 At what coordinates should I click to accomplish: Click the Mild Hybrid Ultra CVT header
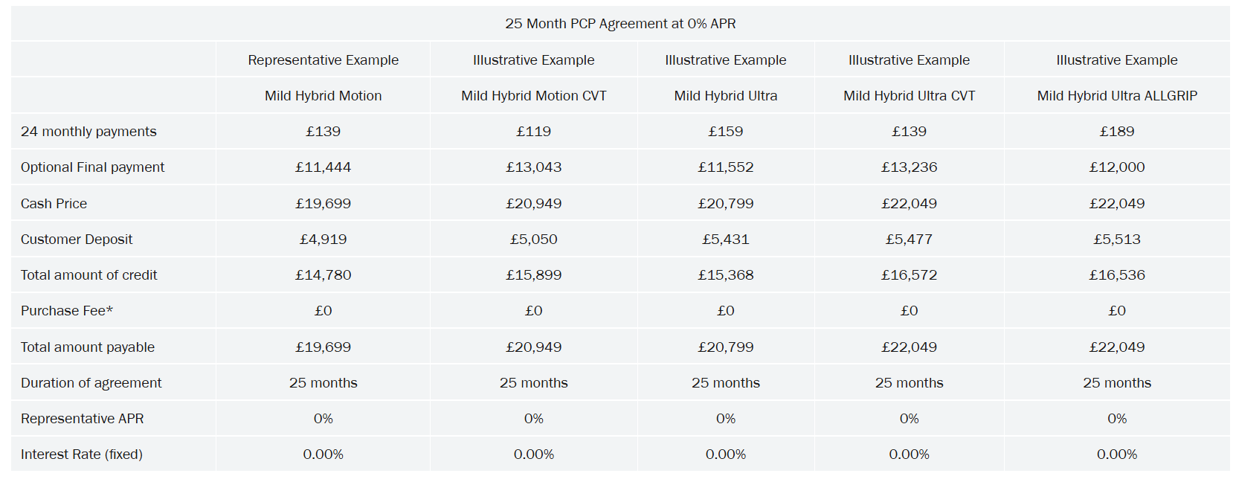[909, 96]
